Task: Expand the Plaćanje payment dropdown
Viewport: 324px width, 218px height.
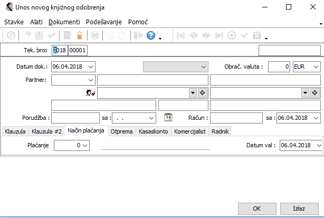Action: tap(85, 145)
